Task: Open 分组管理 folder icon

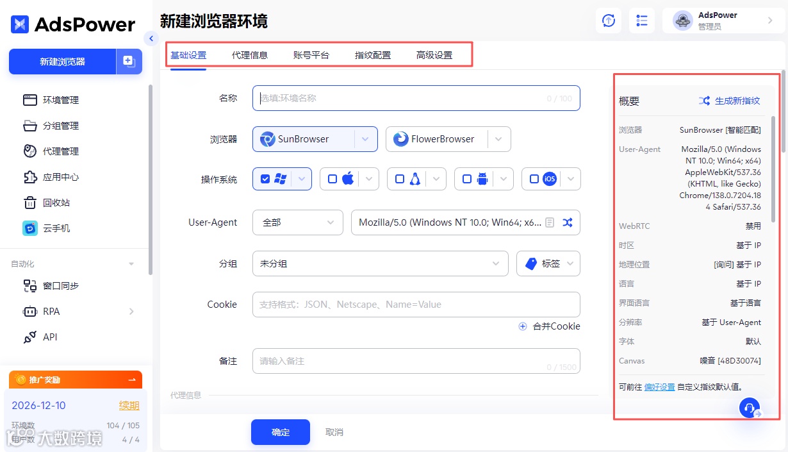Action: pos(30,126)
